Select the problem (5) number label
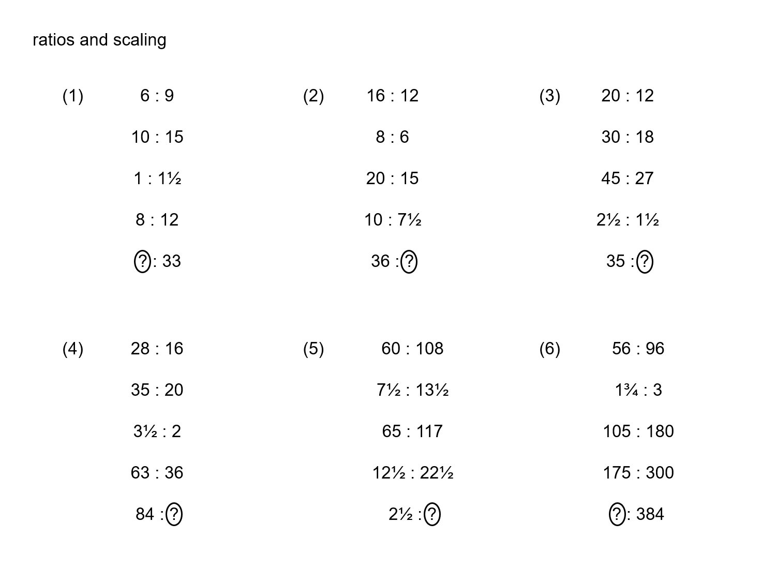This screenshot has height=582, width=776. 314,349
